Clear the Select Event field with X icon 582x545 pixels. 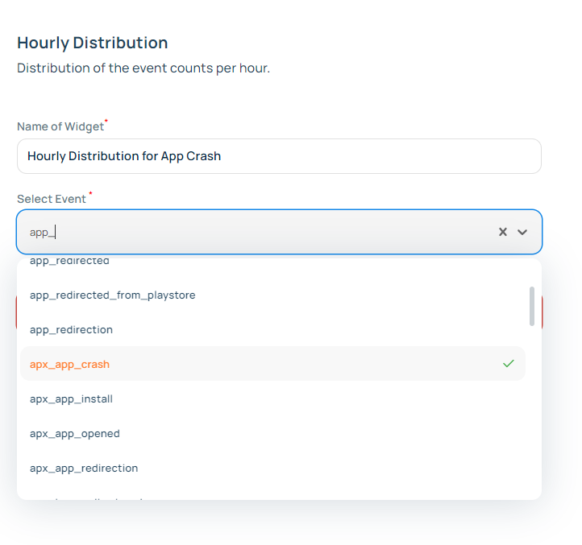pos(502,232)
